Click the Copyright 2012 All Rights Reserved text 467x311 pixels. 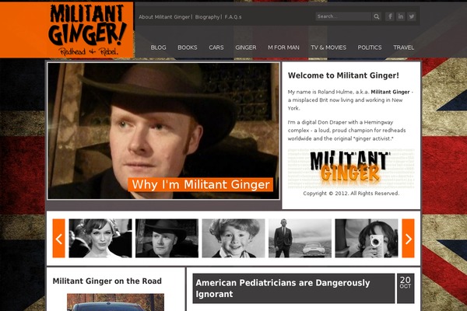click(351, 194)
